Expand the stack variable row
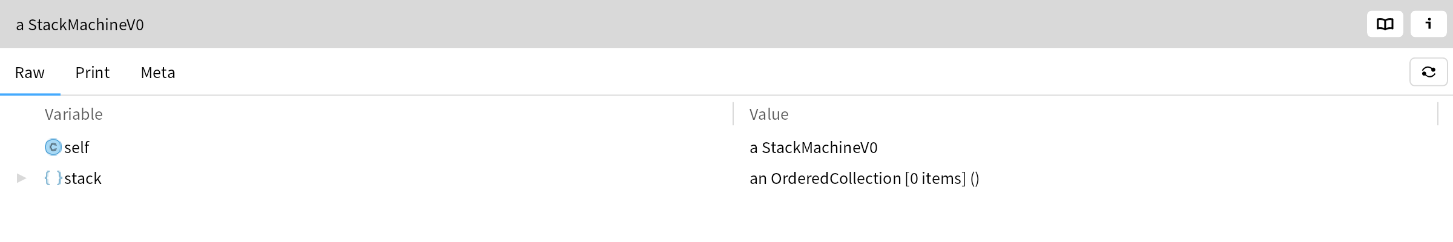Image resolution: width=1453 pixels, height=242 pixels. (21, 178)
